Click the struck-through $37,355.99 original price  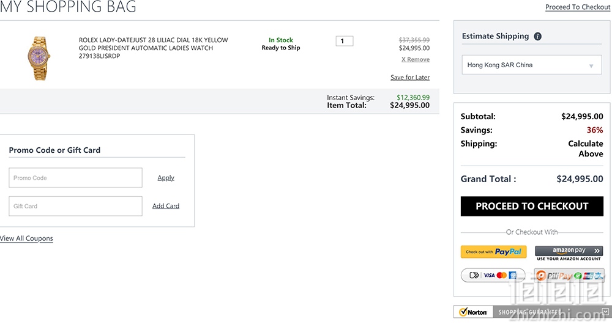tap(414, 40)
